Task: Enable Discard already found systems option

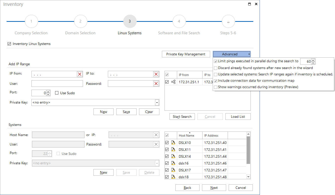Action: pyautogui.click(x=216, y=68)
